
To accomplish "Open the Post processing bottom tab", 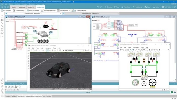I will [x=47, y=96].
